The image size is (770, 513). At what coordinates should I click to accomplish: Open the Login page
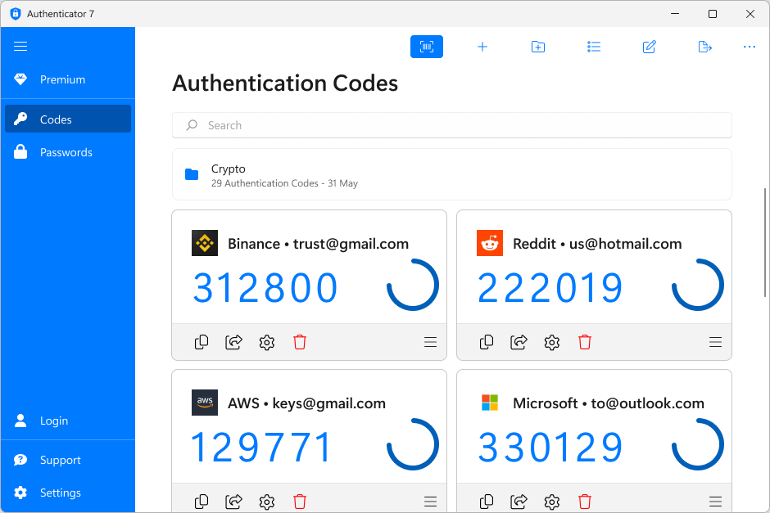tap(68, 421)
